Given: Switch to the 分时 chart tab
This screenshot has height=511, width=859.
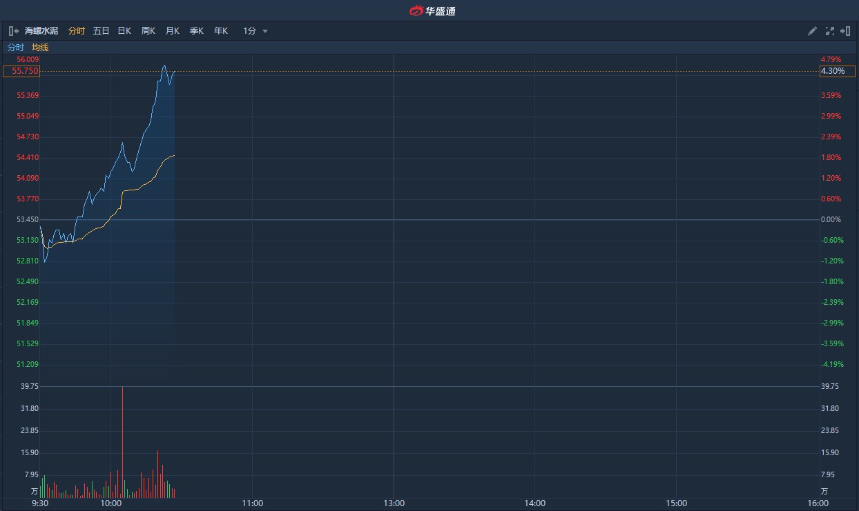Looking at the screenshot, I should pyautogui.click(x=77, y=31).
